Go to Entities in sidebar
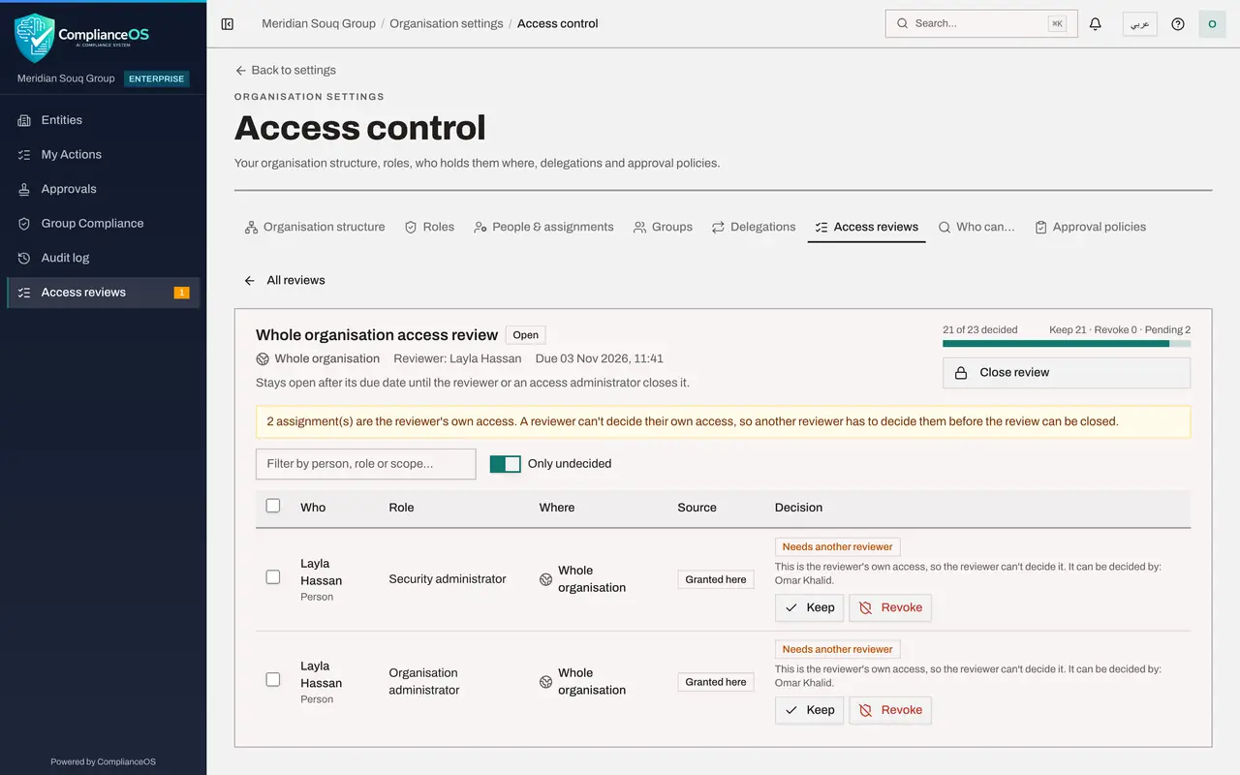The height and width of the screenshot is (775, 1240). tap(103, 120)
